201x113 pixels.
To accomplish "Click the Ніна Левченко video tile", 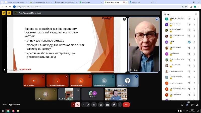I will click(x=46, y=94).
